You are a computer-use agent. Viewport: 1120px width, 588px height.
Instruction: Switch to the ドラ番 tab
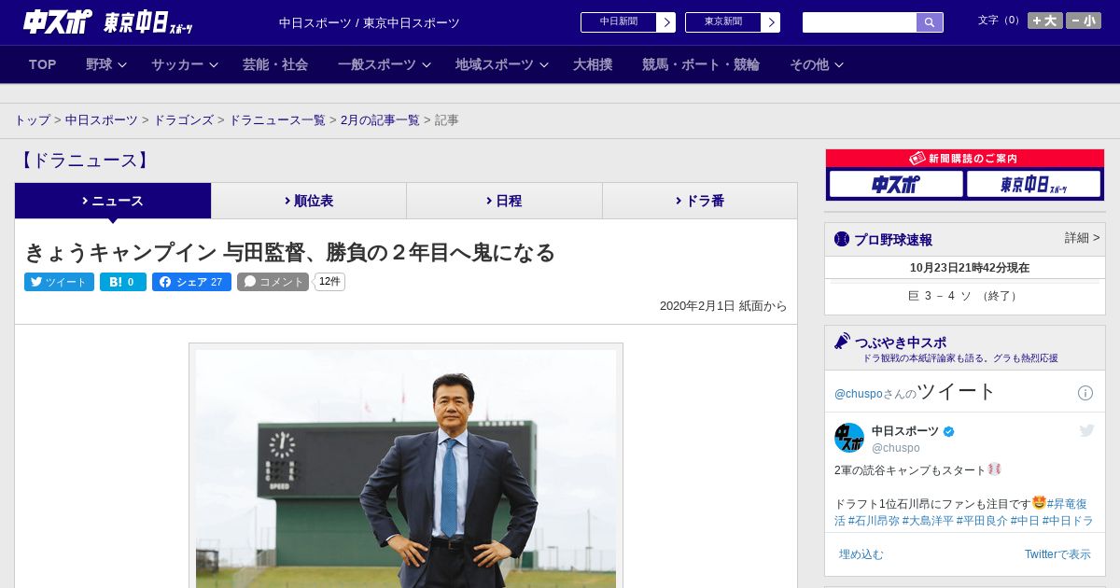click(x=700, y=201)
